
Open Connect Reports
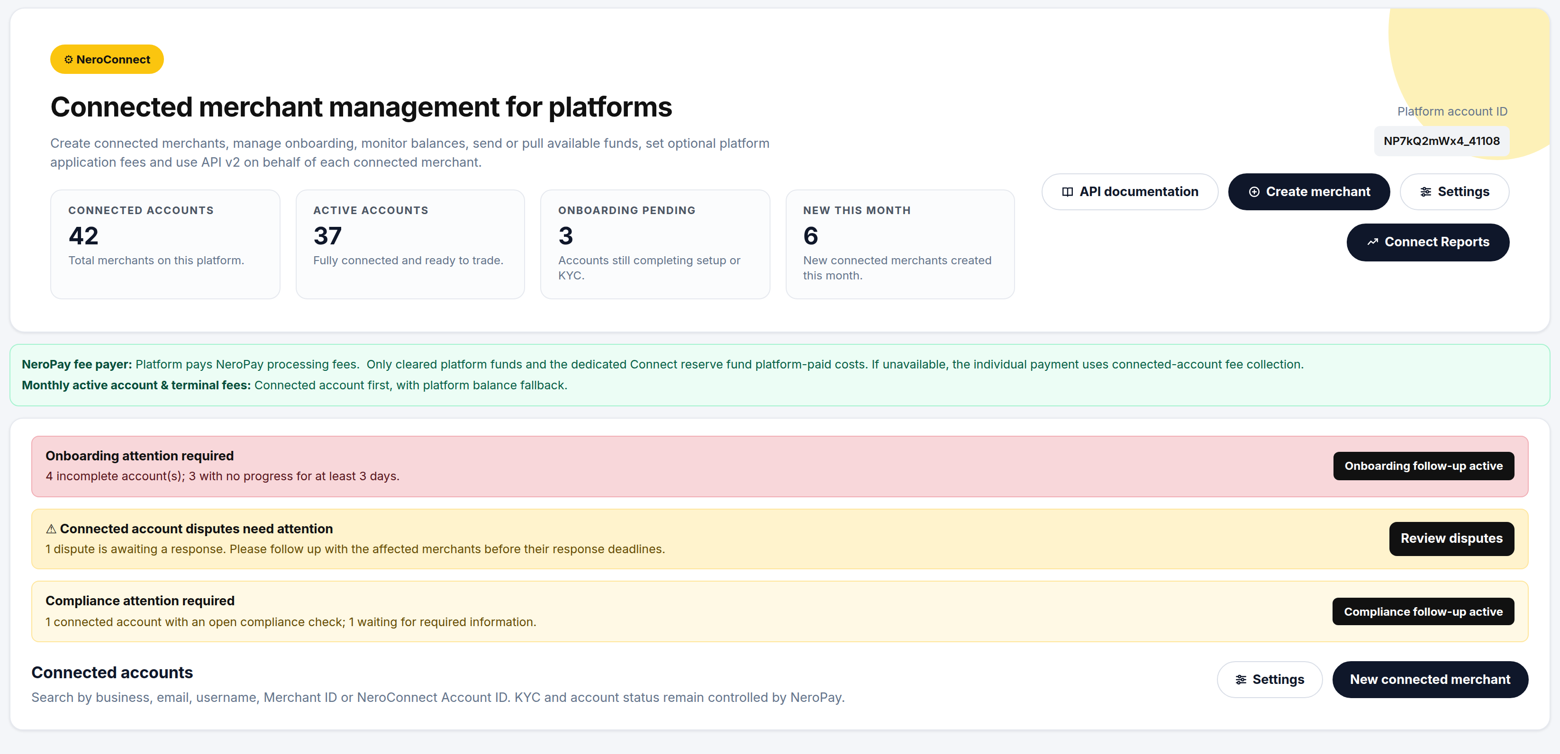[1427, 242]
